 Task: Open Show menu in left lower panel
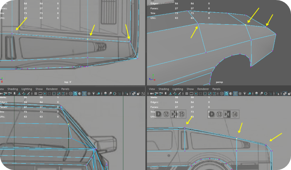pyautogui.click(x=39, y=89)
